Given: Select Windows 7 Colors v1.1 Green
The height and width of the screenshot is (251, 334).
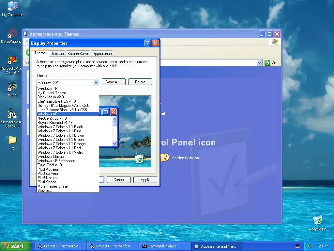Looking at the screenshot, I should pos(68,140).
